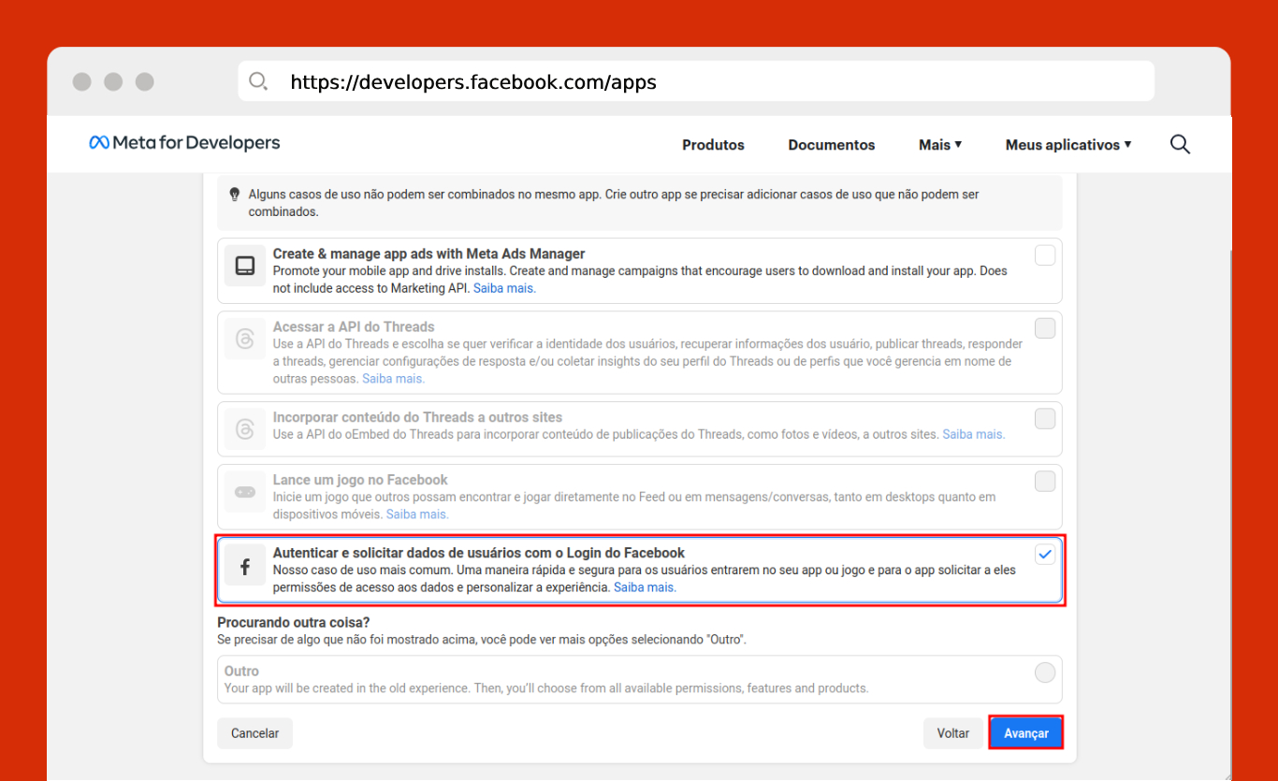Image resolution: width=1278 pixels, height=781 pixels.
Task: Click the Avançar button
Action: point(1026,733)
